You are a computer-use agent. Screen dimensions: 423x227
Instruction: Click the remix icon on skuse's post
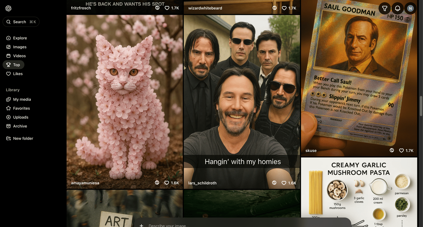click(x=392, y=150)
